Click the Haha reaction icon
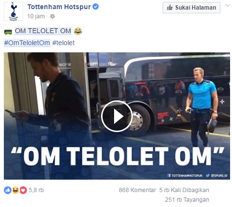Image resolution: width=232 pixels, height=207 pixels. click(15, 190)
